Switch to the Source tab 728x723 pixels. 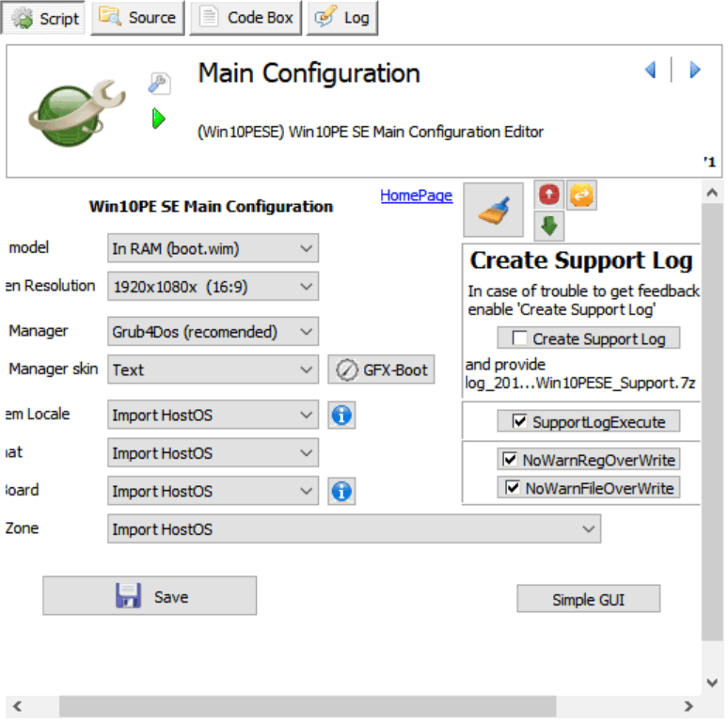(x=138, y=17)
